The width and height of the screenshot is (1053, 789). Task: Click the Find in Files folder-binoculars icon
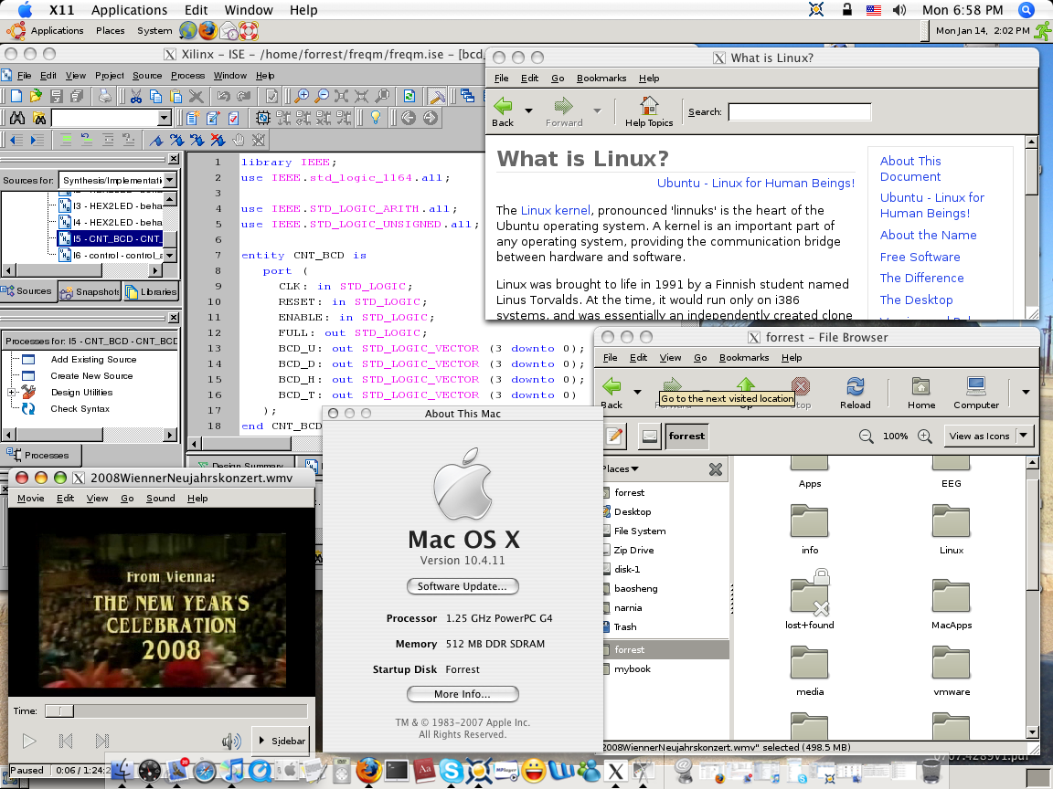point(39,118)
